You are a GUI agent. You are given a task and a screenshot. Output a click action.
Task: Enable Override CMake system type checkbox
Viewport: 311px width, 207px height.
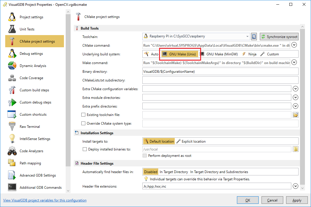83,124
